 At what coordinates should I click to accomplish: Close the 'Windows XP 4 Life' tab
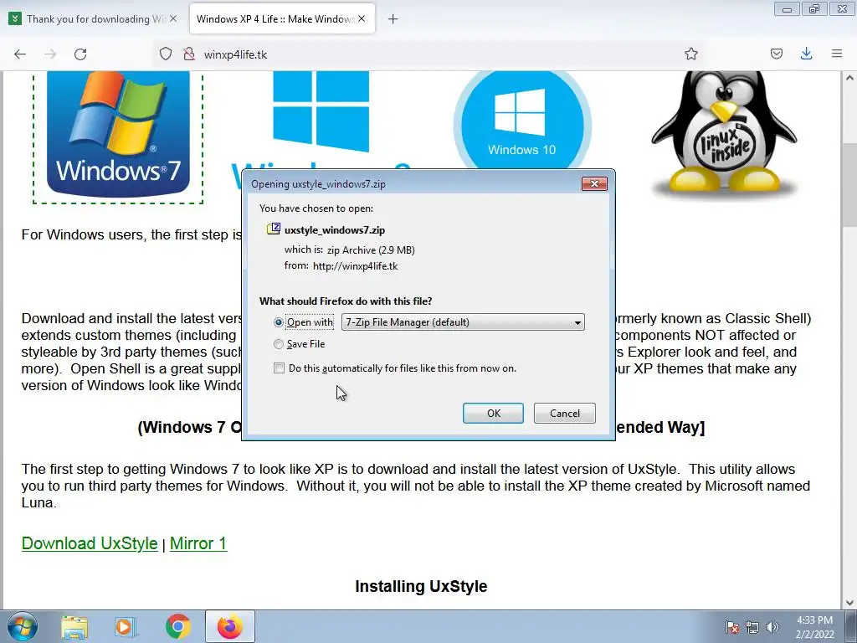(x=362, y=18)
